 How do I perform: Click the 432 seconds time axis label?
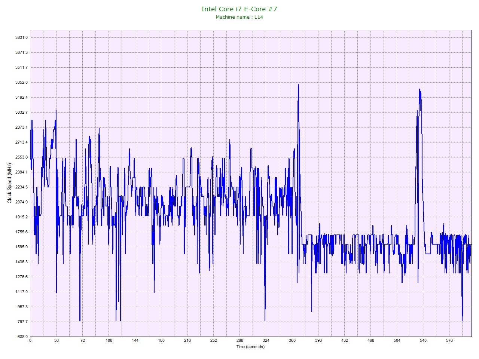click(x=345, y=341)
